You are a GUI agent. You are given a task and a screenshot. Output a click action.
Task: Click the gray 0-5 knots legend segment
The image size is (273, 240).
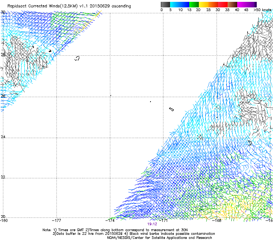[x=165, y=4]
